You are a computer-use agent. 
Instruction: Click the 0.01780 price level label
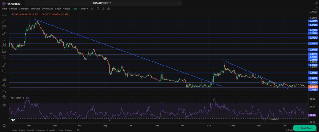313,73
